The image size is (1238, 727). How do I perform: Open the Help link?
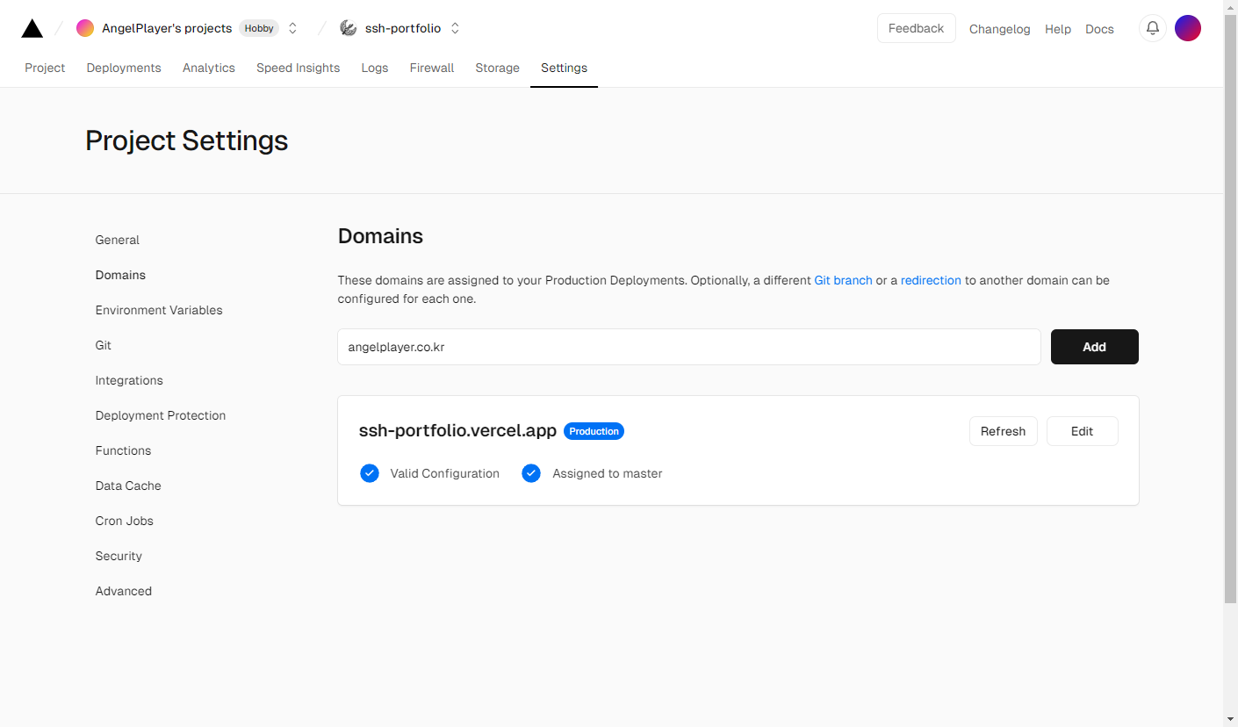pos(1058,29)
